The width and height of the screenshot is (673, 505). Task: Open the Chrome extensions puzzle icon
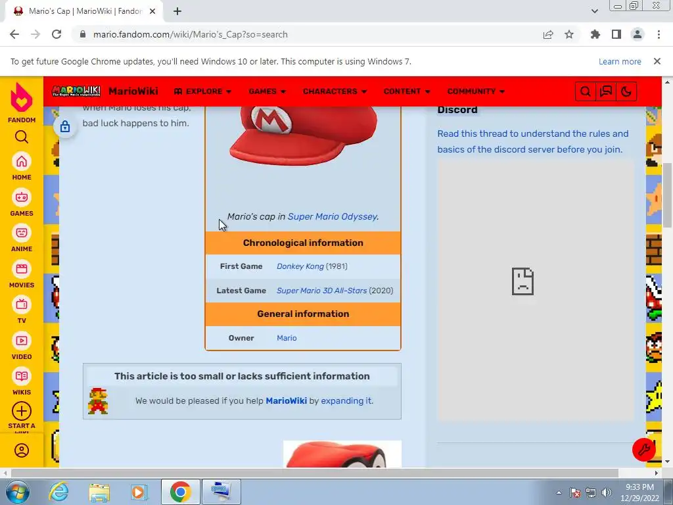point(595,34)
